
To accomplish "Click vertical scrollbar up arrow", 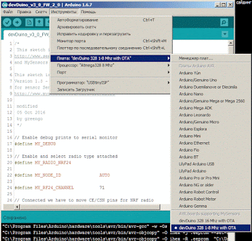I will (231, 43).
